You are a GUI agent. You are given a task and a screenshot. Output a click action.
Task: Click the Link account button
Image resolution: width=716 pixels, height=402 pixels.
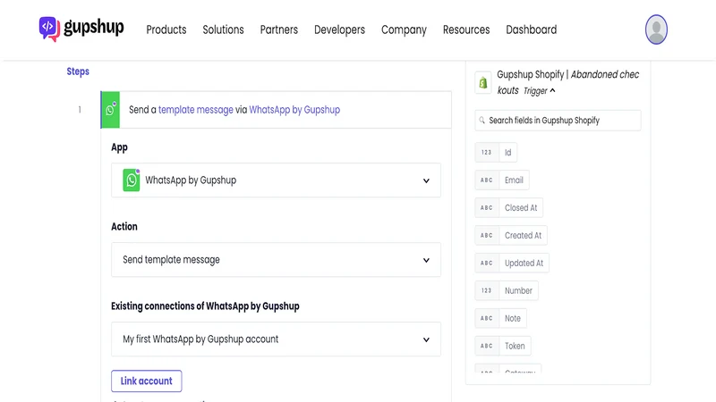tap(146, 381)
